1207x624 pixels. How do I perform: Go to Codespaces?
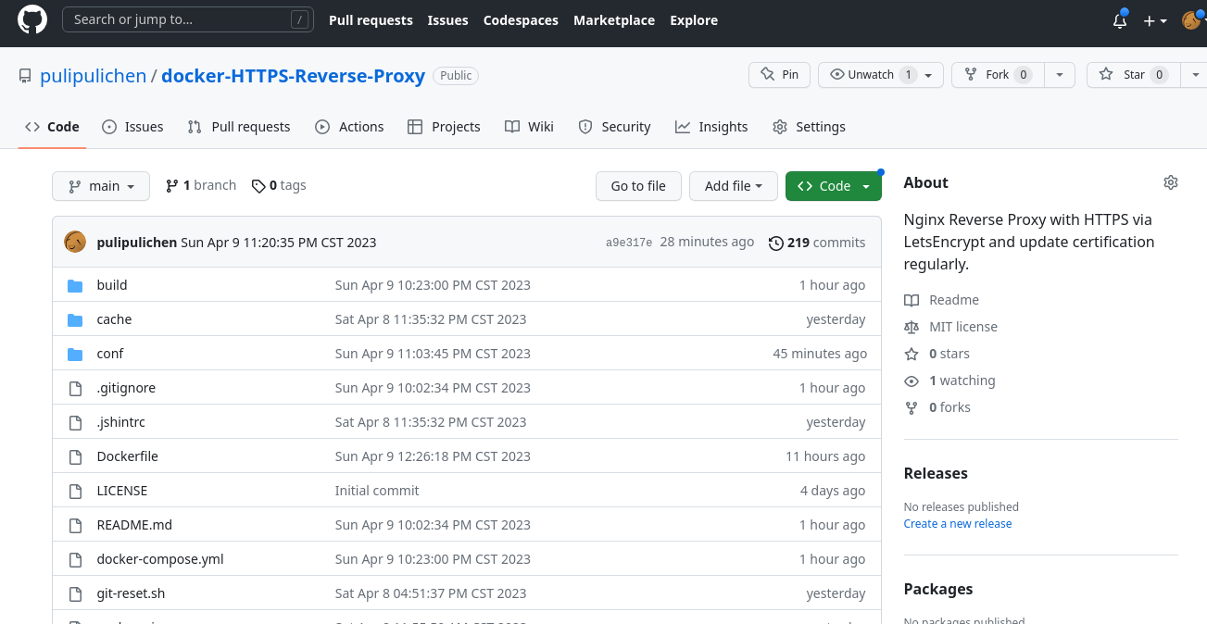coord(521,20)
